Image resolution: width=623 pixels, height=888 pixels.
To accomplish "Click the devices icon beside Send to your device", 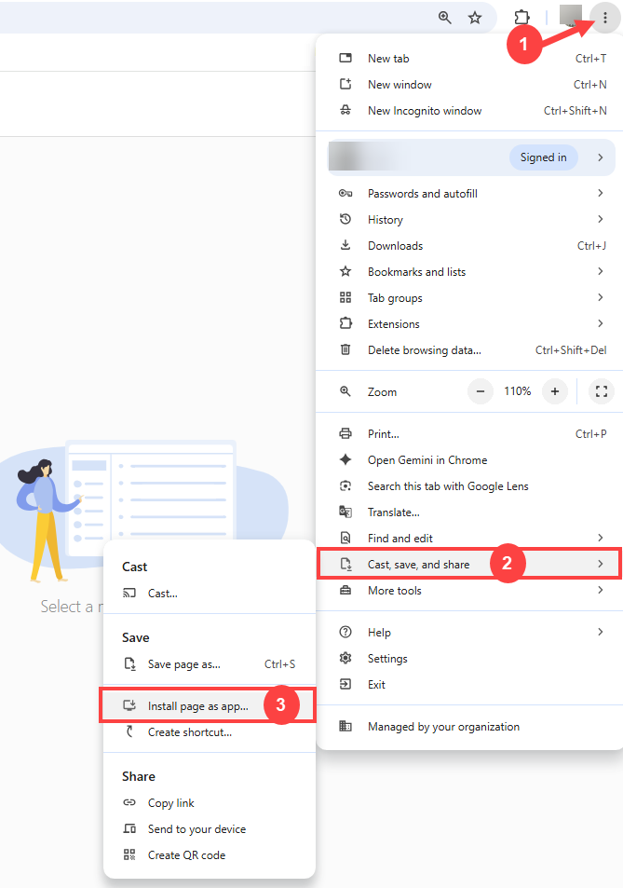I will pyautogui.click(x=129, y=828).
